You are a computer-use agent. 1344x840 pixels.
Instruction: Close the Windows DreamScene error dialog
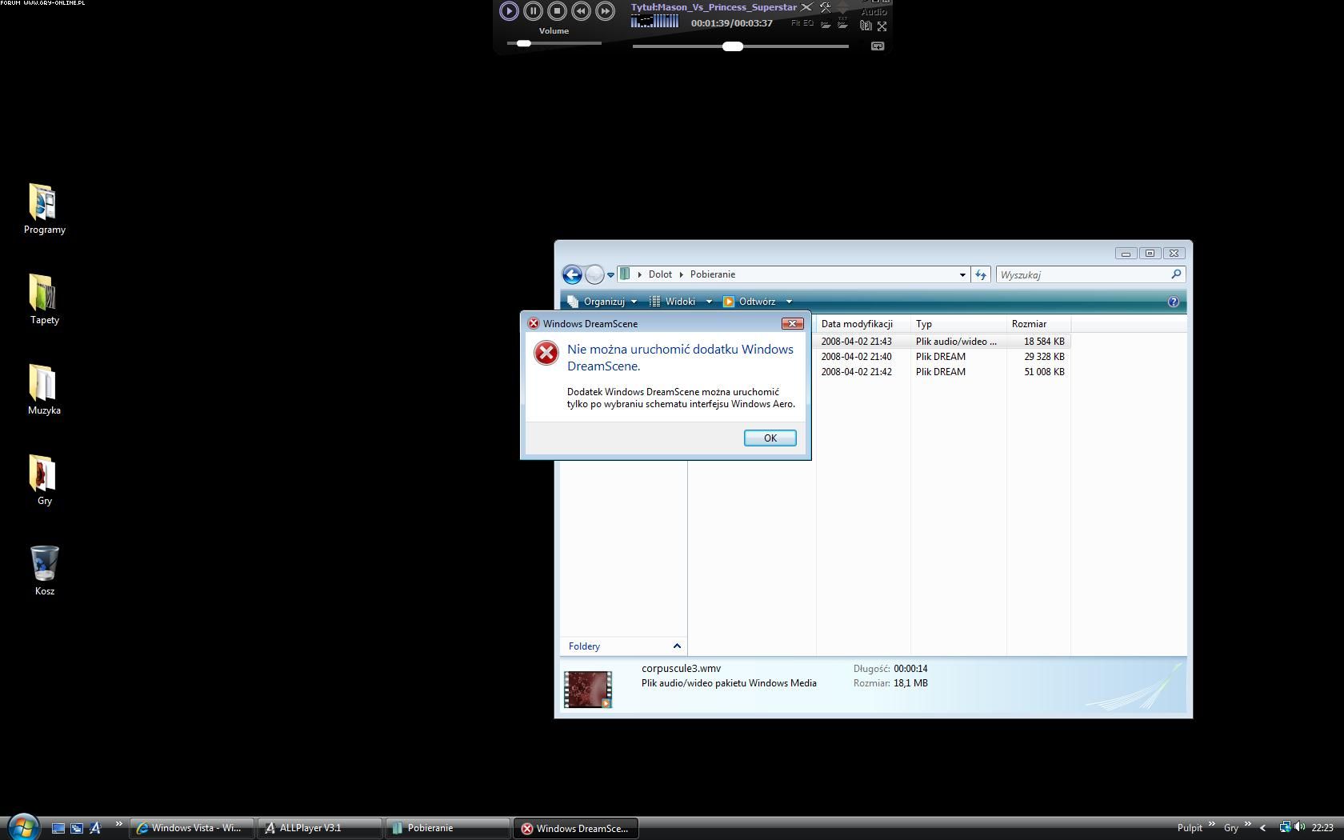pyautogui.click(x=792, y=323)
